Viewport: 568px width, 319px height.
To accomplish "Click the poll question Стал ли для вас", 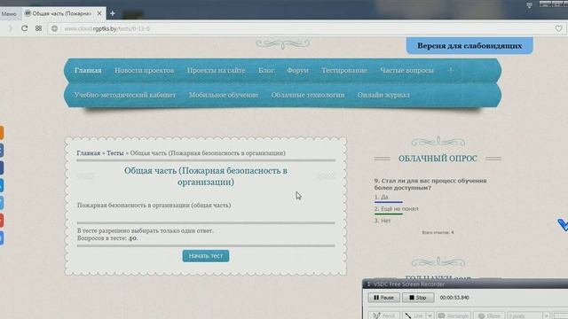I will click(x=430, y=184).
